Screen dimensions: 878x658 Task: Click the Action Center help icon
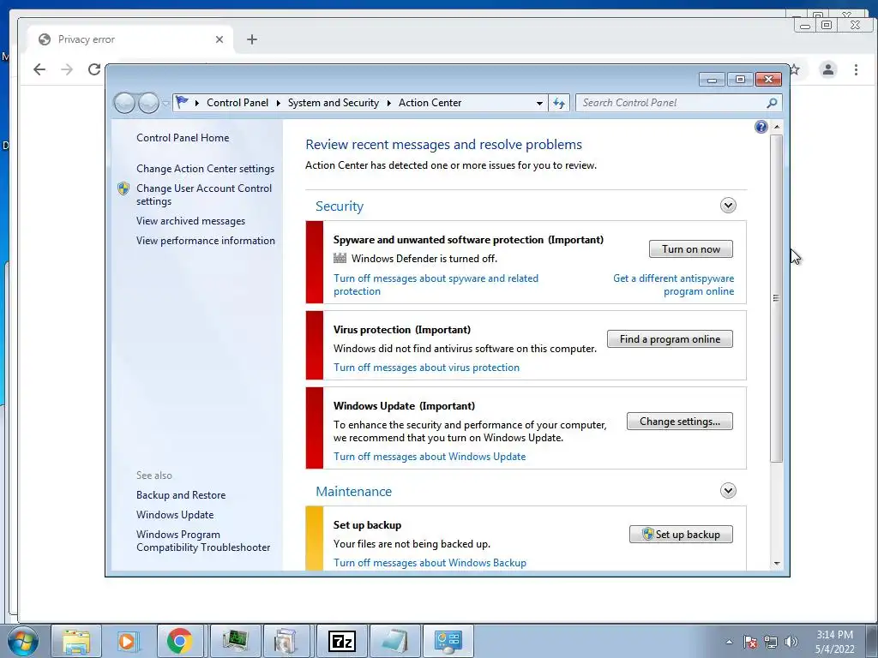click(761, 127)
